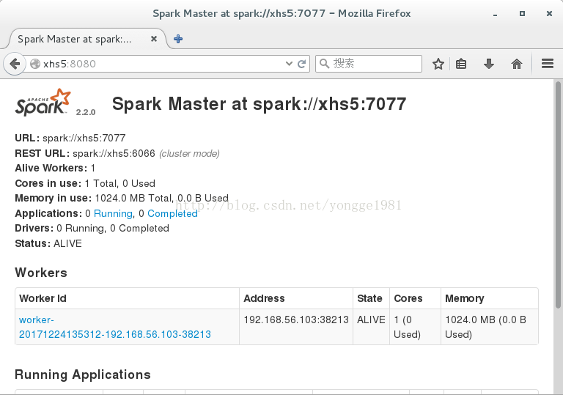Click Cores in use: 1 Total line

coord(85,183)
